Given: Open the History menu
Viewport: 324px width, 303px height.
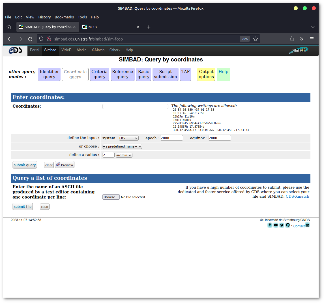Looking at the screenshot, I should (x=44, y=17).
